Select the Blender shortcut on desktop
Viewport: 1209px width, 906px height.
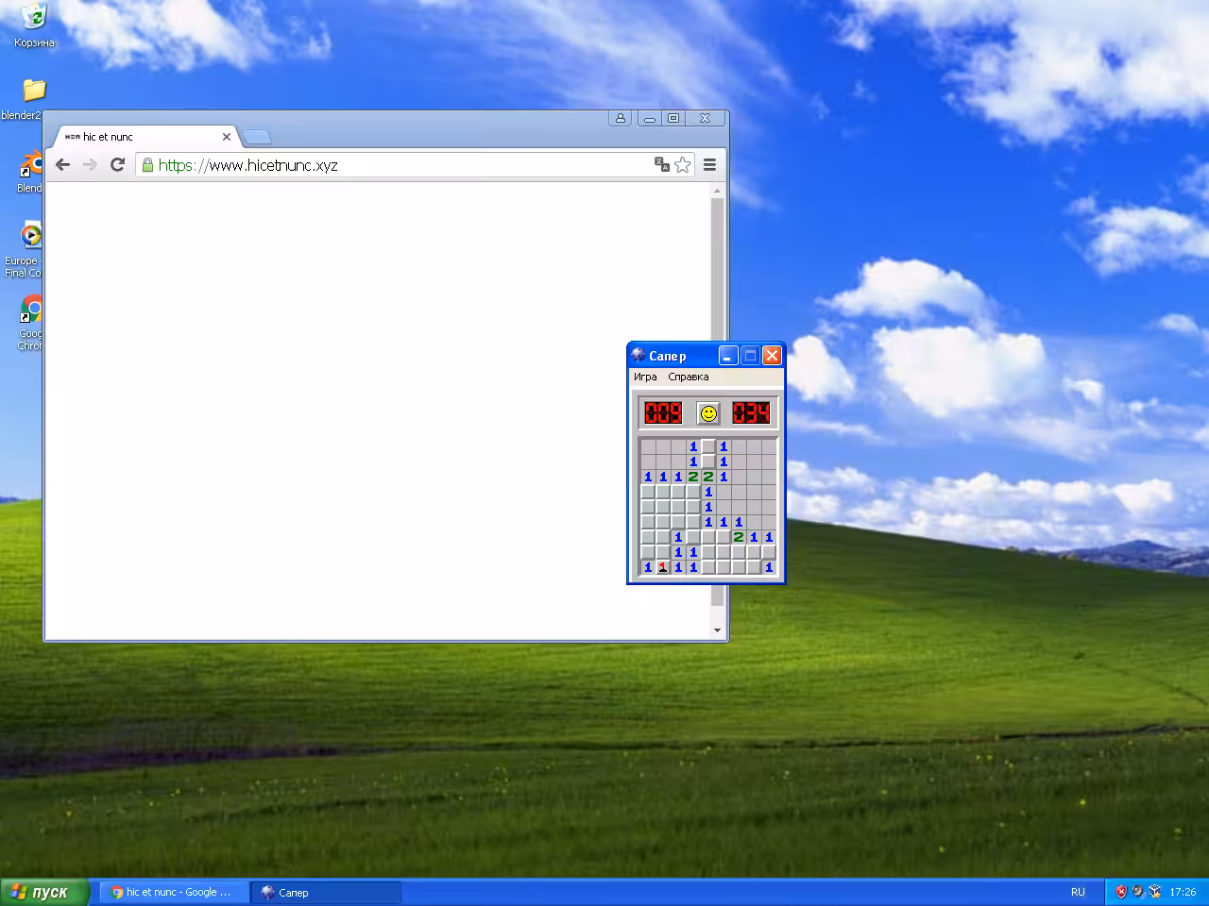pos(30,171)
